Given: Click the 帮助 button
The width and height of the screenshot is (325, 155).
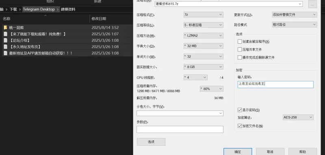Looking at the screenshot, I should pos(303,152).
